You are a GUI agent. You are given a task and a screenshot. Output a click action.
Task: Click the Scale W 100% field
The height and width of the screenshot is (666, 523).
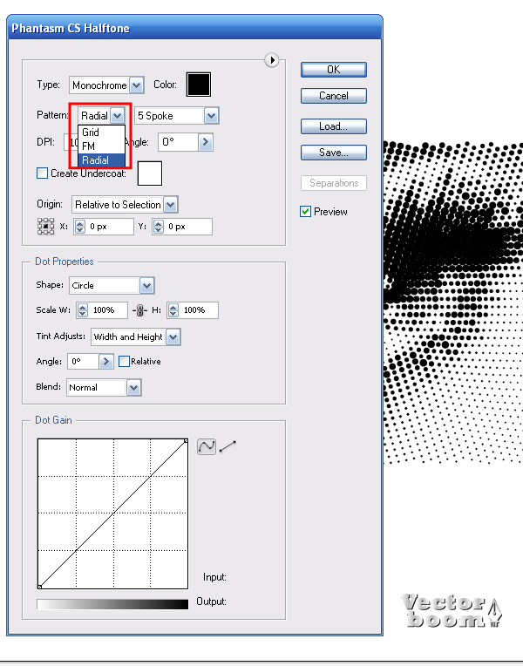107,310
